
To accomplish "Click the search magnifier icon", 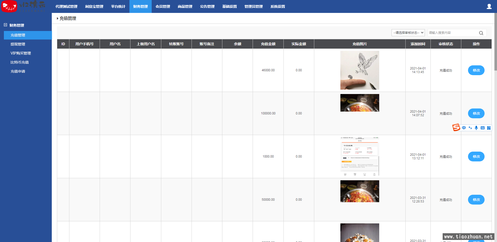I will coord(481,33).
